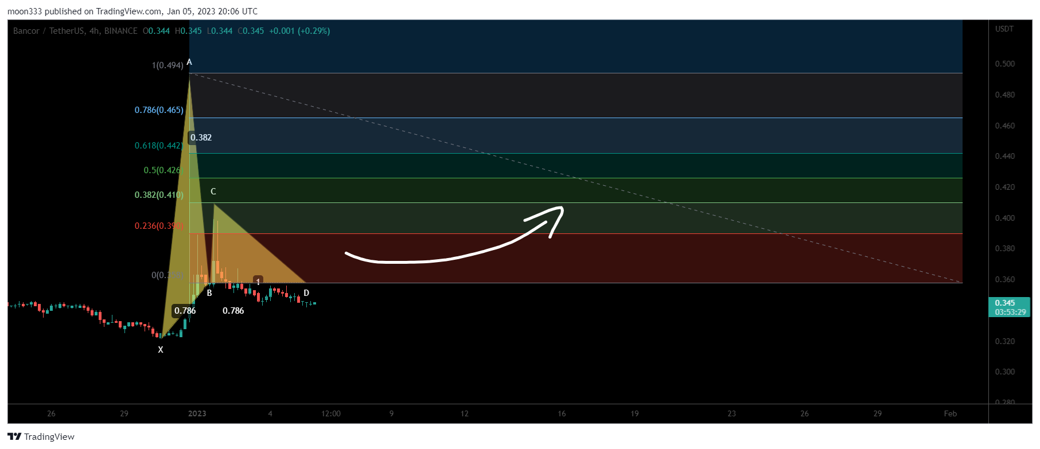Click the 0.500 price axis label
The height and width of the screenshot is (449, 1040).
1005,64
